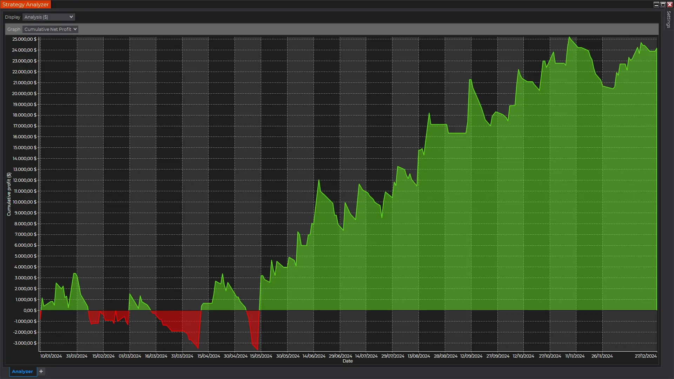Screen dimensions: 674x379
Task: Close the Strategy Analyzer window
Action: [x=669, y=5]
